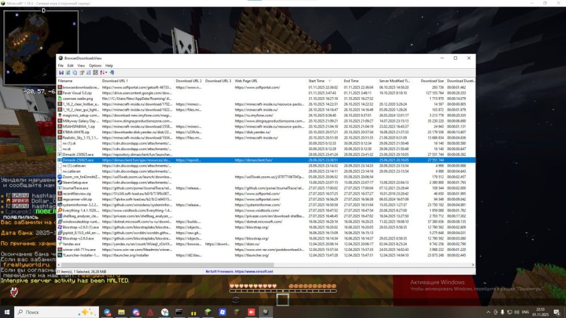
Task: Select the winrar-x64-711ru.exe row
Action: 266,250
